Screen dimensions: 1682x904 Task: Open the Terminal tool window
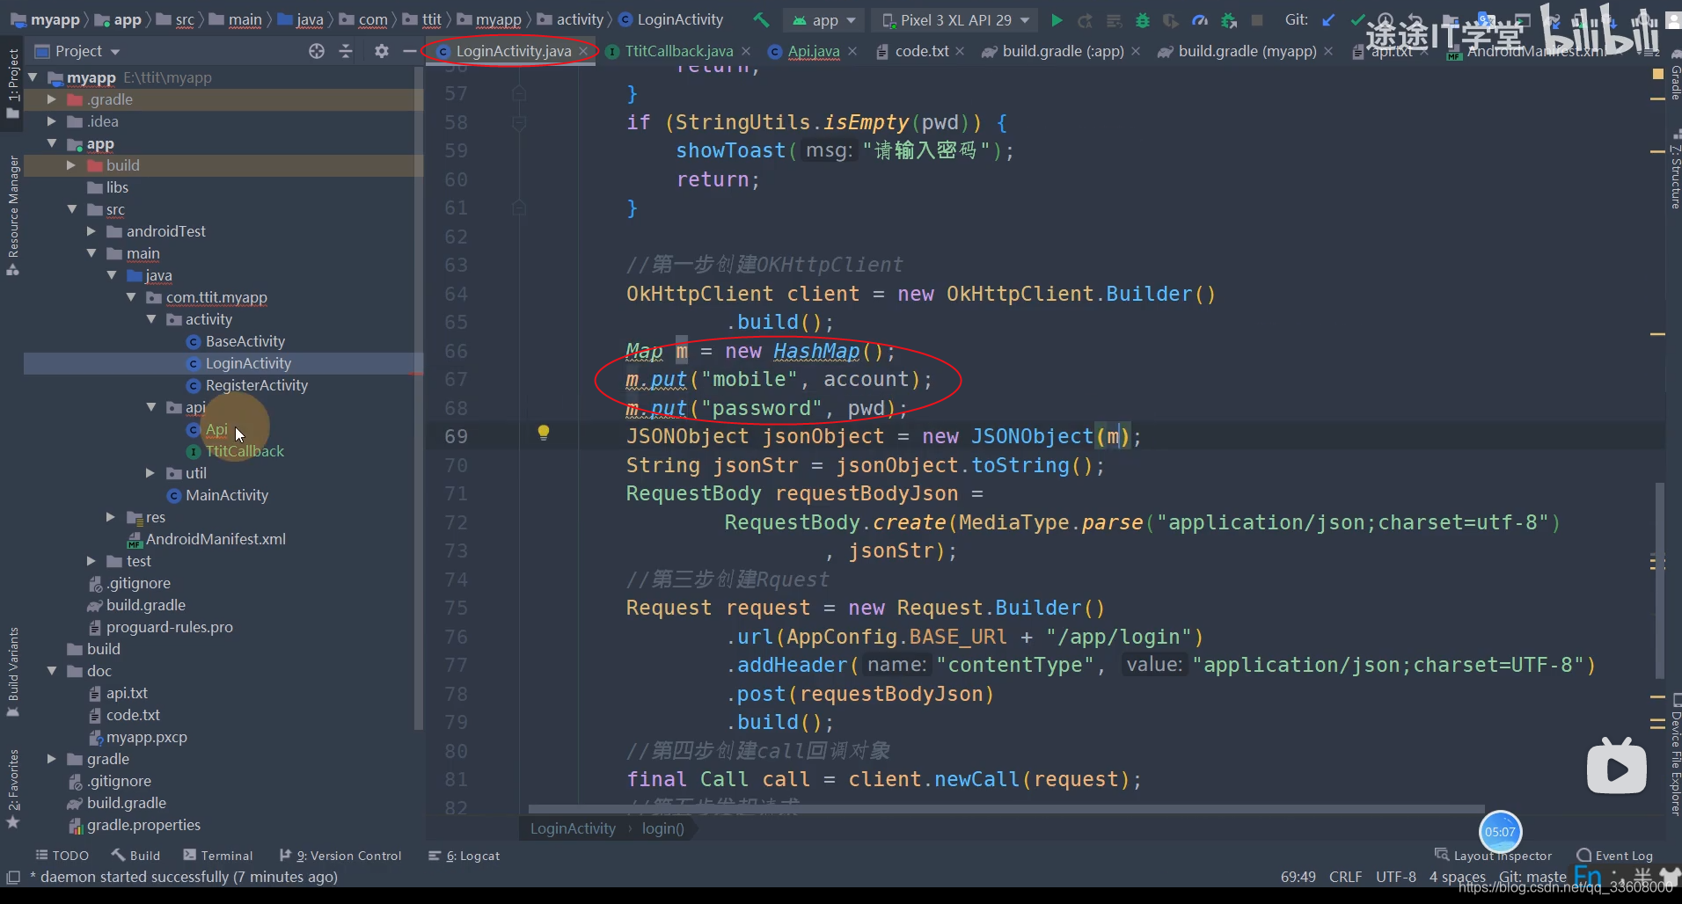pyautogui.click(x=217, y=855)
